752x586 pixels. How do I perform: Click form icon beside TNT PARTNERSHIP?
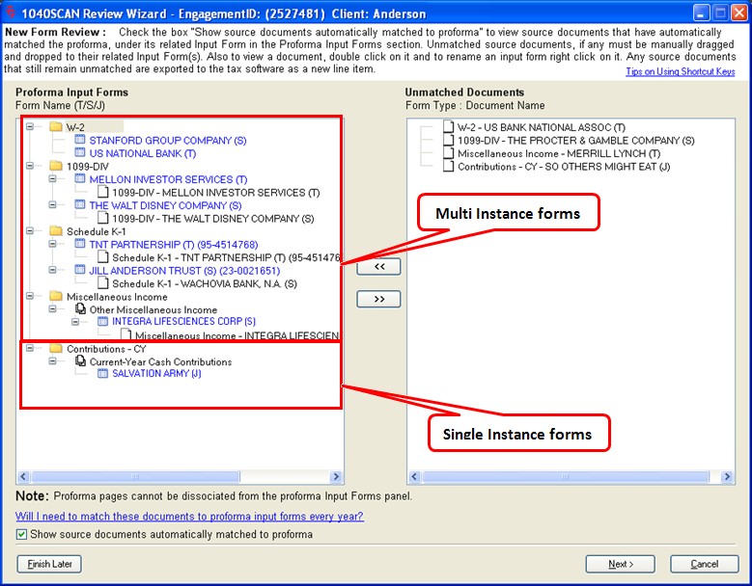click(79, 244)
